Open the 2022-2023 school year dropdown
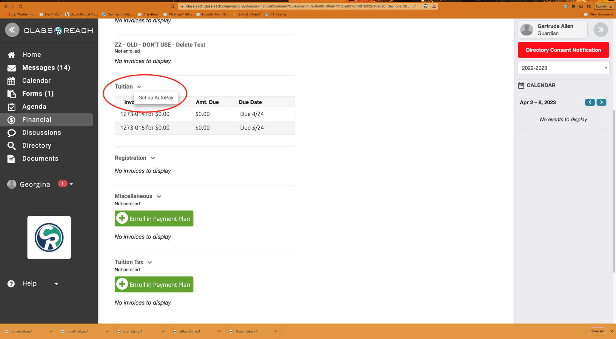616x339 pixels. 563,68
